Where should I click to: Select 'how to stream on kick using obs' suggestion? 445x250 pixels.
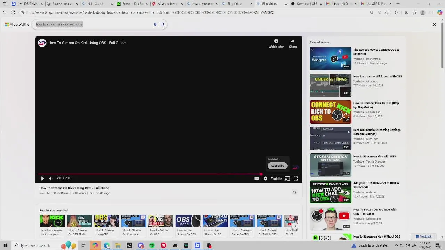tap(52, 226)
